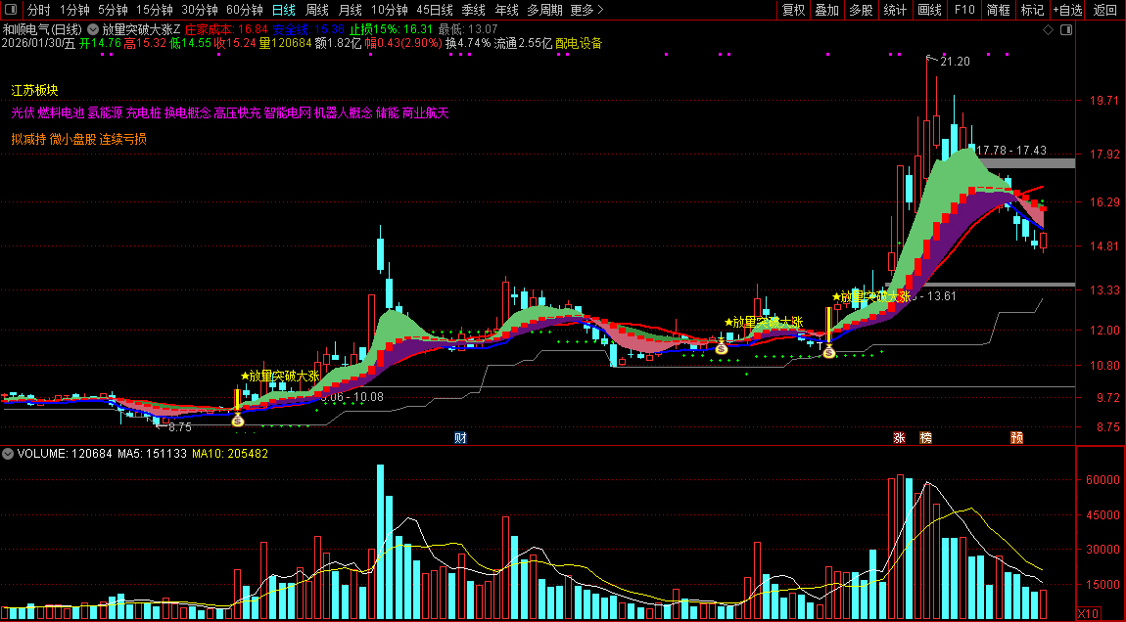Toggle the right side panel icon
The image size is (1126, 622).
point(1066,29)
